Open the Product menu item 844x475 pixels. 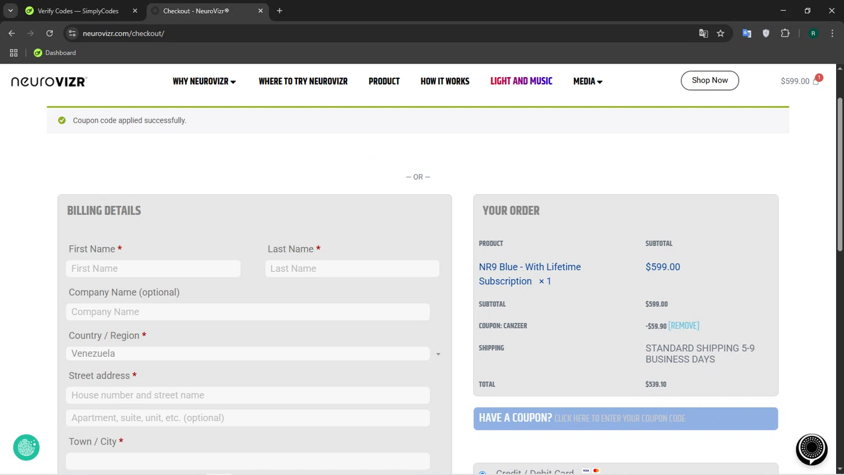tap(384, 82)
